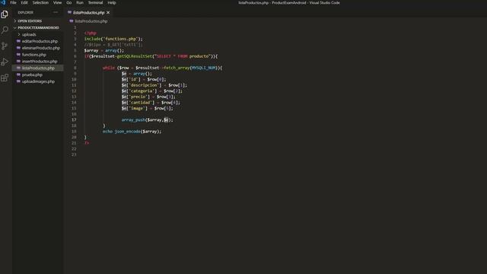Open the Go menu
The image size is (487, 274).
tap(69, 2)
